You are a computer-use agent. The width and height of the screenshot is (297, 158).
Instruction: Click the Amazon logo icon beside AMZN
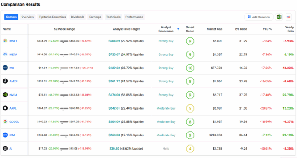coord(5,81)
